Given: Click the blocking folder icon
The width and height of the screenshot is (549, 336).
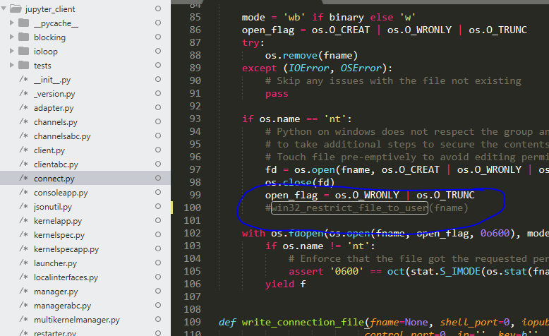Looking at the screenshot, I should pyautogui.click(x=24, y=37).
